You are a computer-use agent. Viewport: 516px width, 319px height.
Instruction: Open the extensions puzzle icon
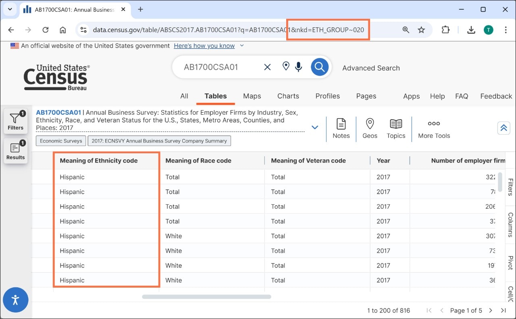[445, 30]
